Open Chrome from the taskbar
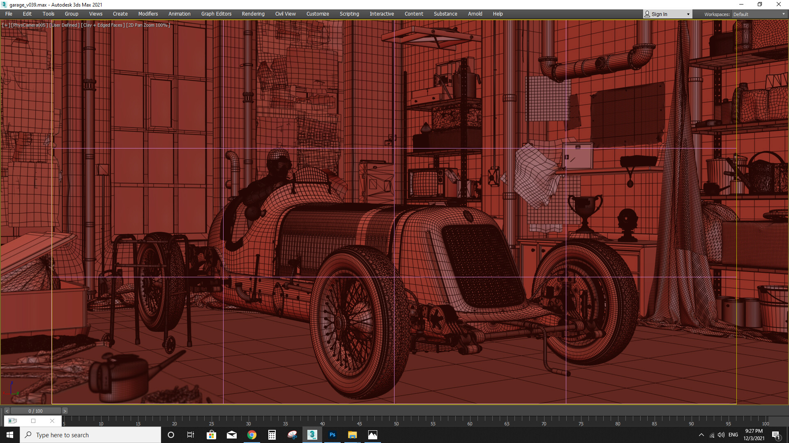Screen dimensions: 789x443 point(252,435)
